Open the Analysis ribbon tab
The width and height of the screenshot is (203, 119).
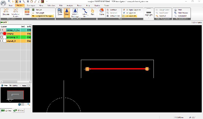click(70, 6)
